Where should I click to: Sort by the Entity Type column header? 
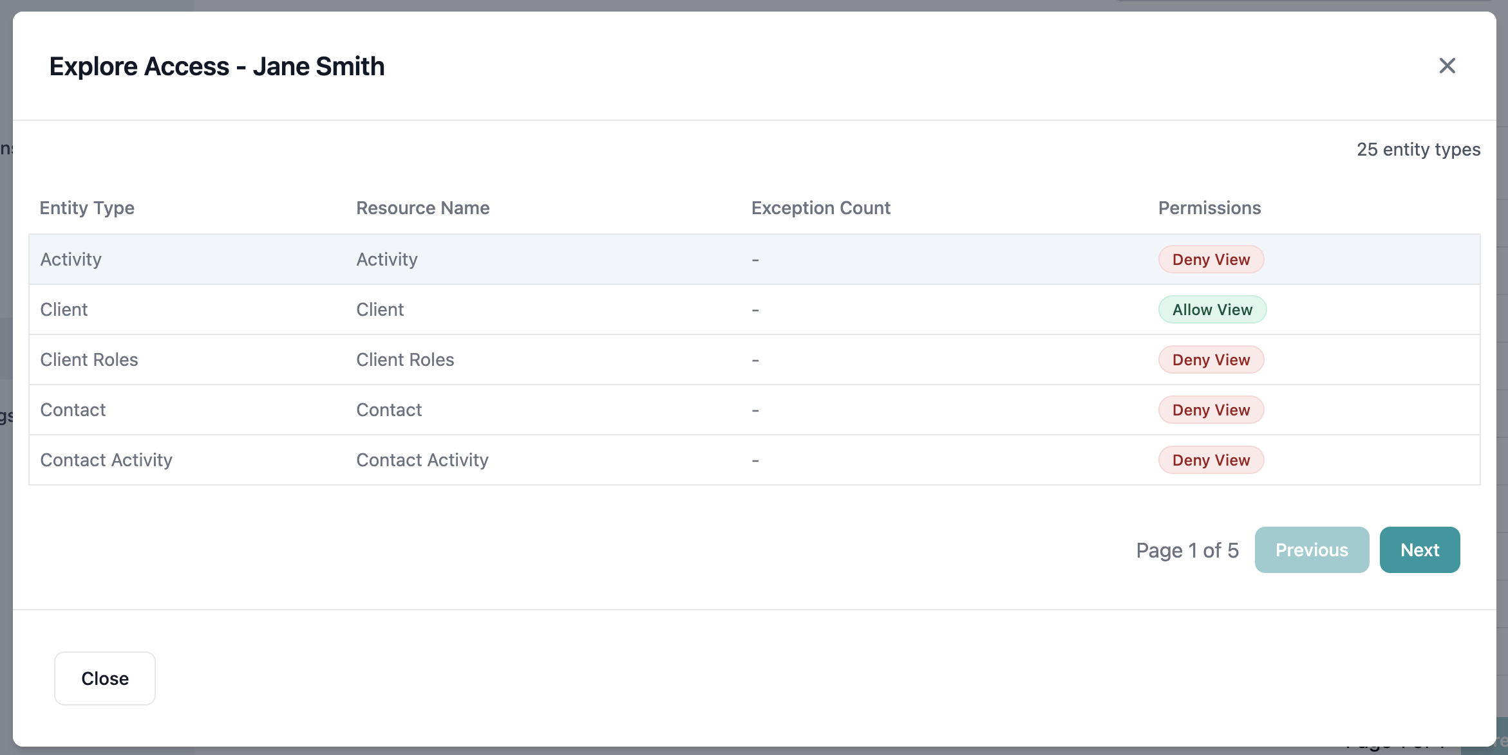pos(87,208)
